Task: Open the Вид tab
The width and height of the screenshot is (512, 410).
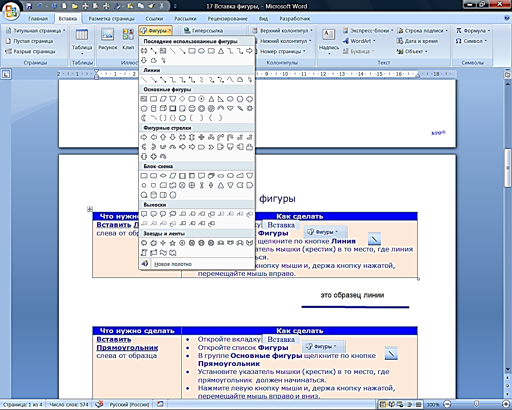Action: point(263,18)
